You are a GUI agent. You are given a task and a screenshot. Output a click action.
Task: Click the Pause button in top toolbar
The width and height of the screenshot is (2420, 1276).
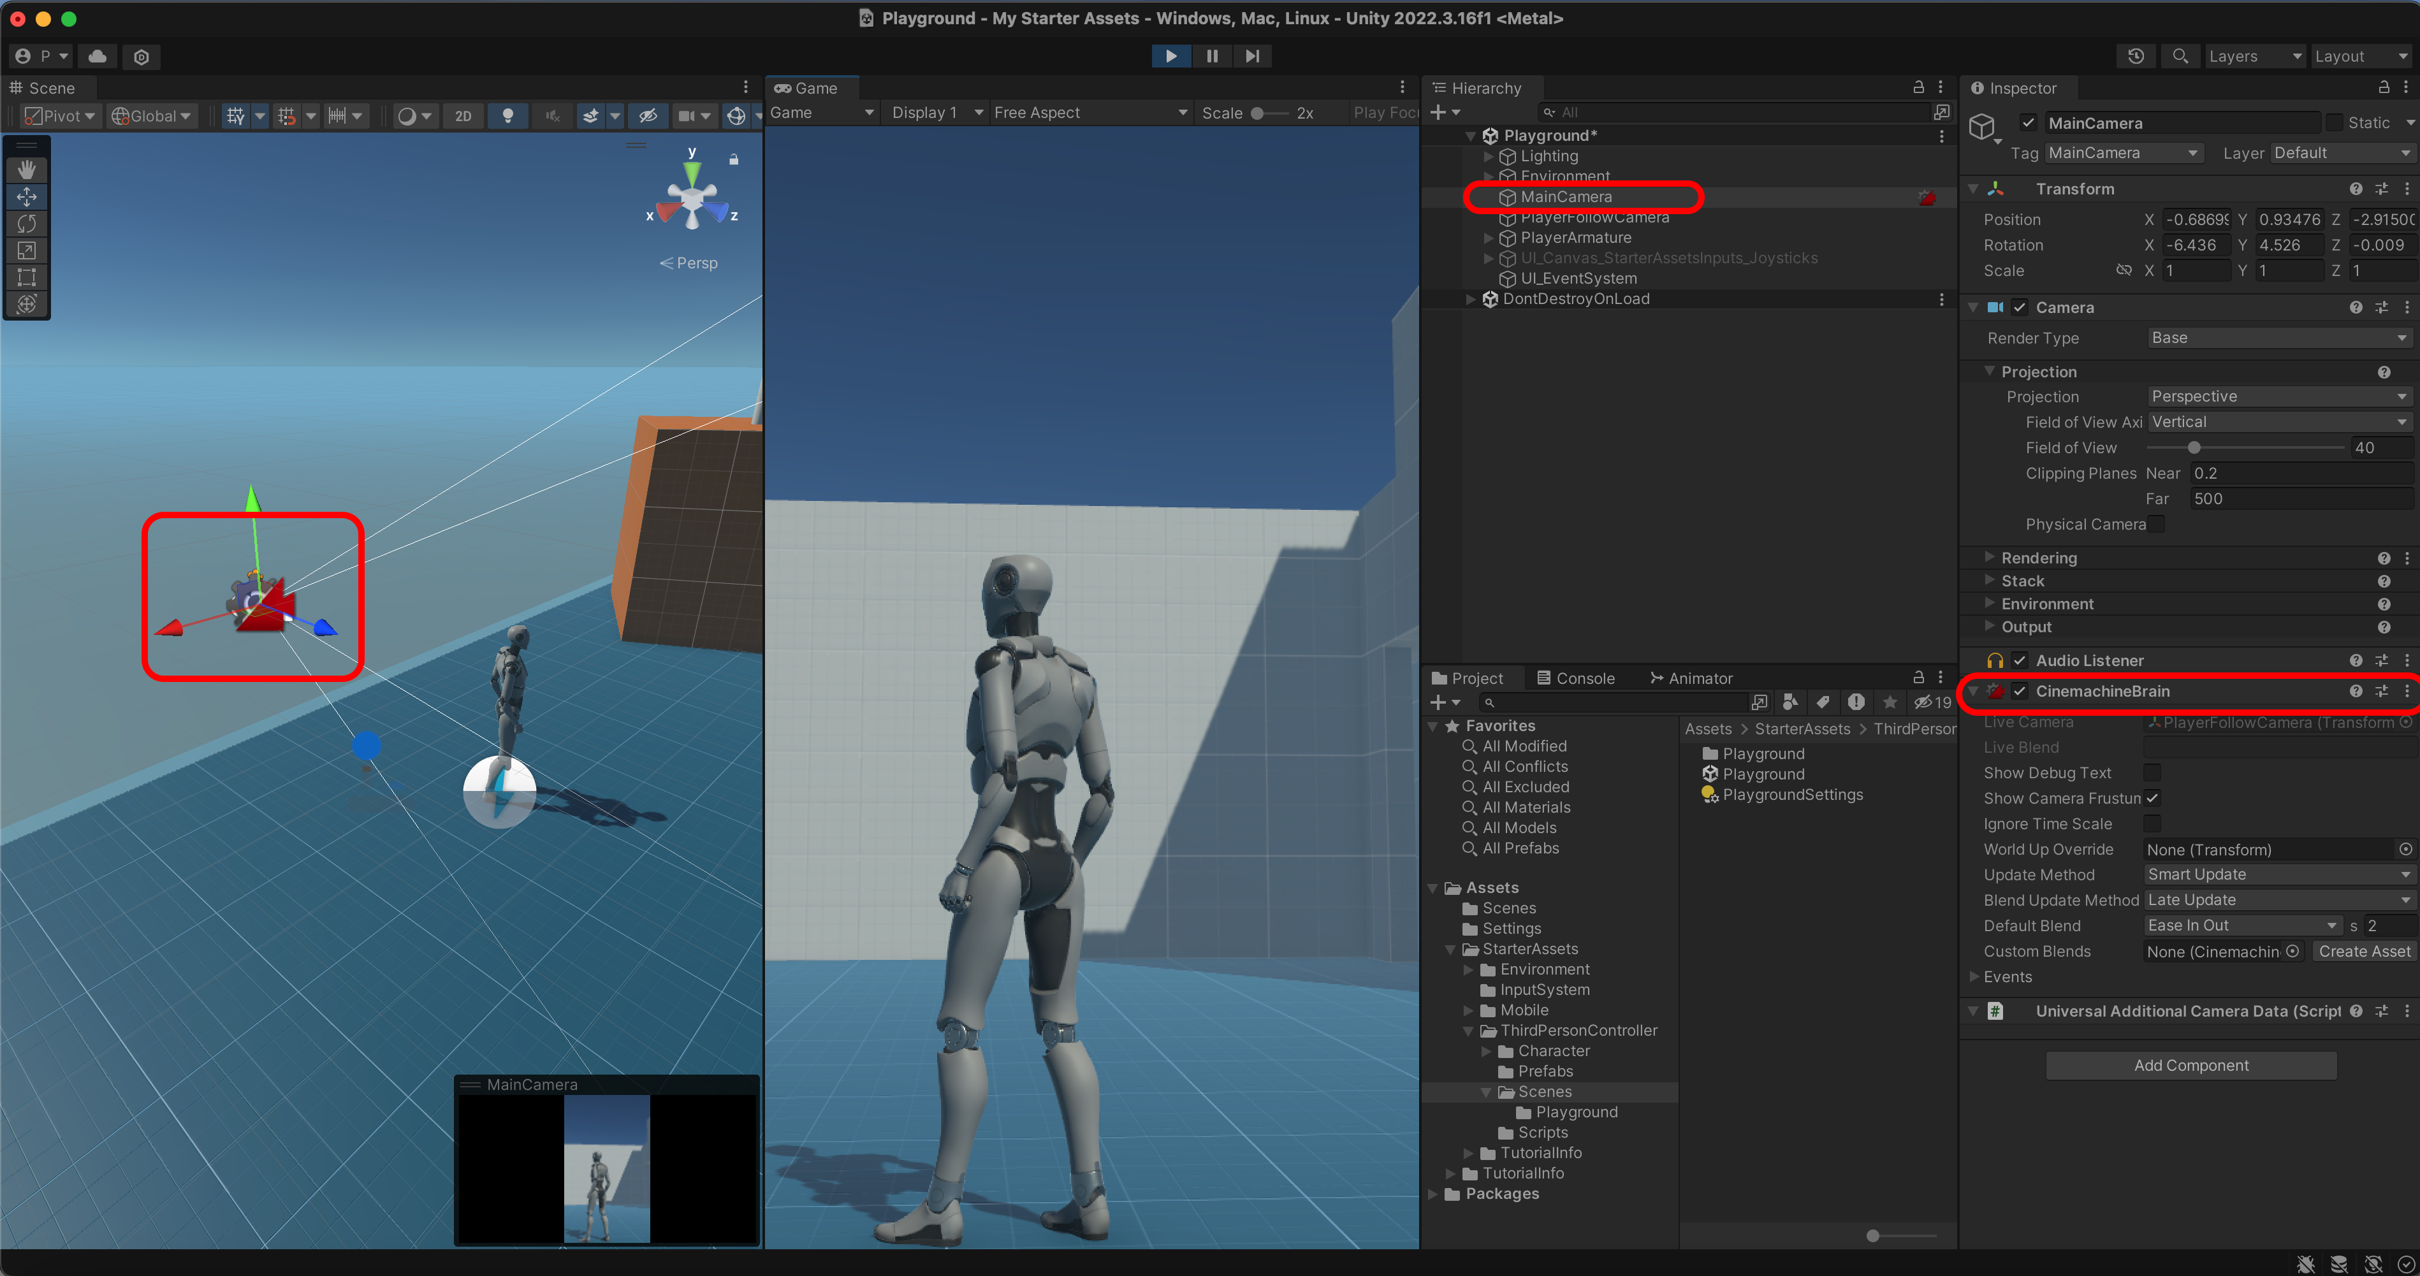coord(1212,56)
